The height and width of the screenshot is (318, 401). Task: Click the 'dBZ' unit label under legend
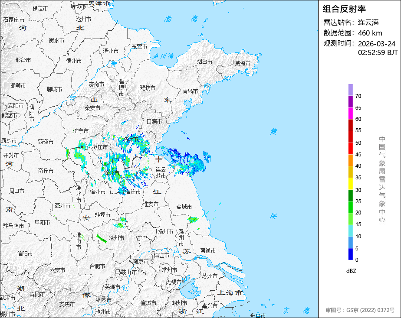[x=351, y=271]
